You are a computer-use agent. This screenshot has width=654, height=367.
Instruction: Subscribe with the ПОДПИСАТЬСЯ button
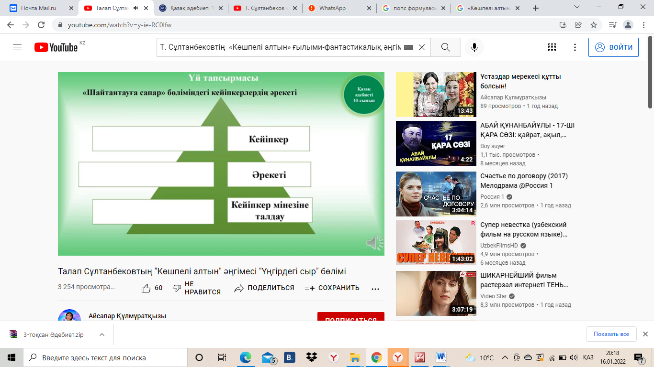pyautogui.click(x=351, y=316)
